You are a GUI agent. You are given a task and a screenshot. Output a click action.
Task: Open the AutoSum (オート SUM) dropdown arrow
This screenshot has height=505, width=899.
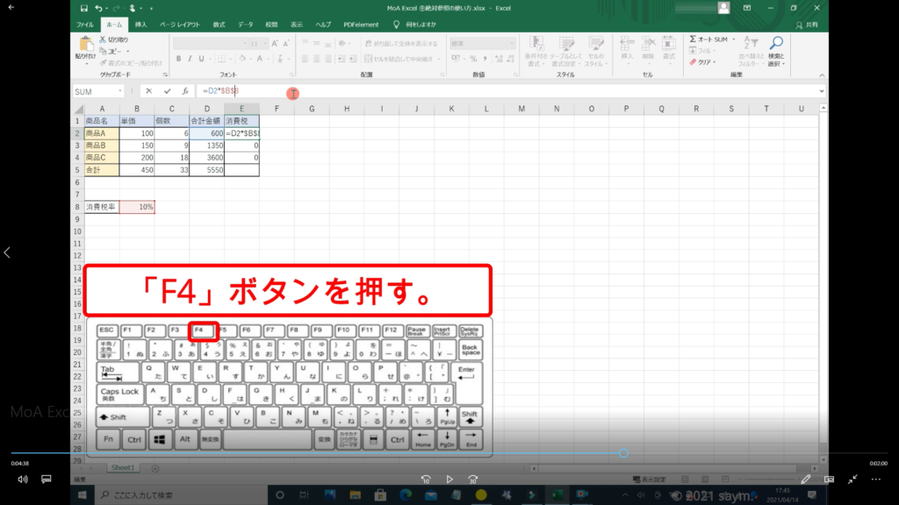[x=733, y=39]
